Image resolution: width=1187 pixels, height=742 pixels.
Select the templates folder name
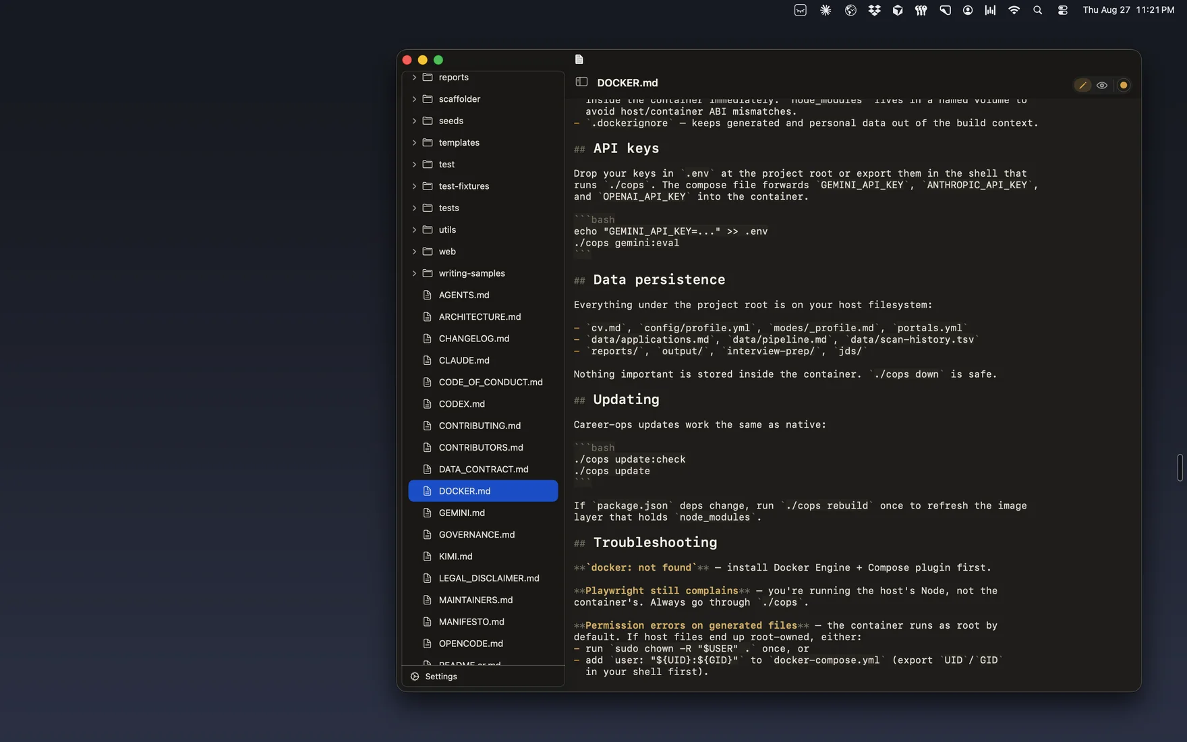(x=459, y=142)
